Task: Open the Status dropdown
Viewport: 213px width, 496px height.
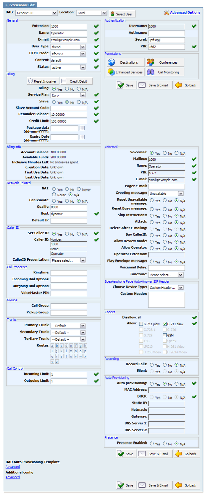Action: [x=68, y=67]
